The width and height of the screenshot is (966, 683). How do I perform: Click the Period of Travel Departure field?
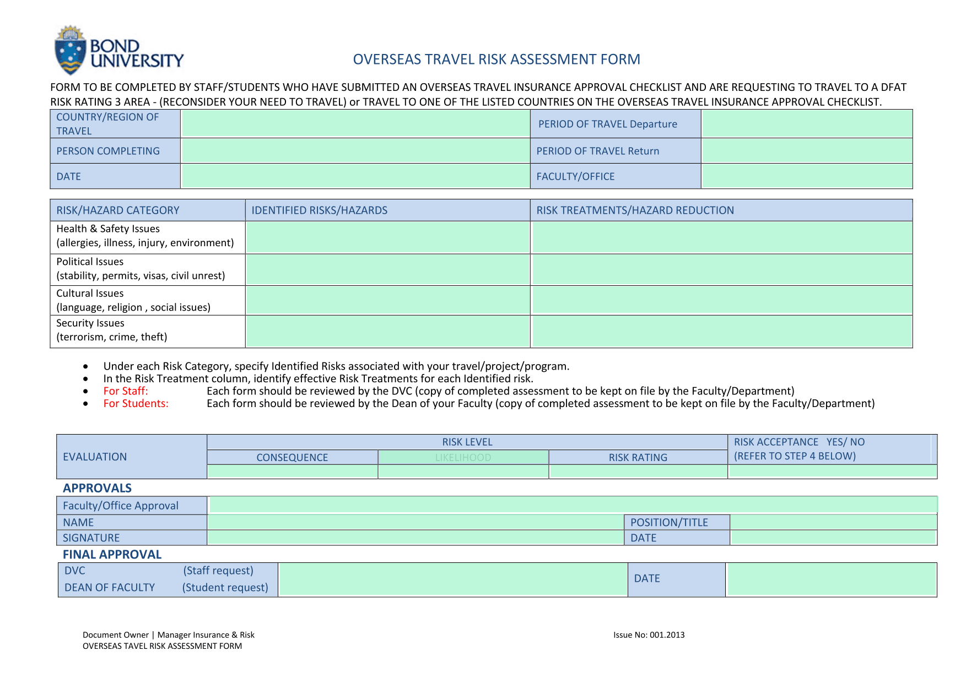point(807,123)
